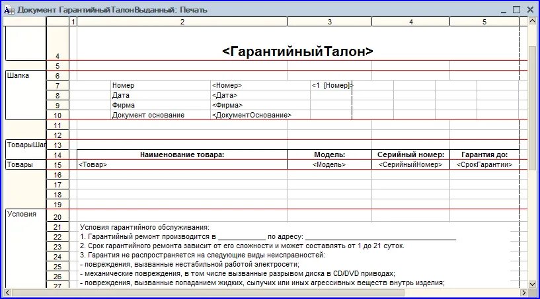540x299 pixels.
Task: Click the <СрокГарантии> placeholder cell
Action: 484,165
